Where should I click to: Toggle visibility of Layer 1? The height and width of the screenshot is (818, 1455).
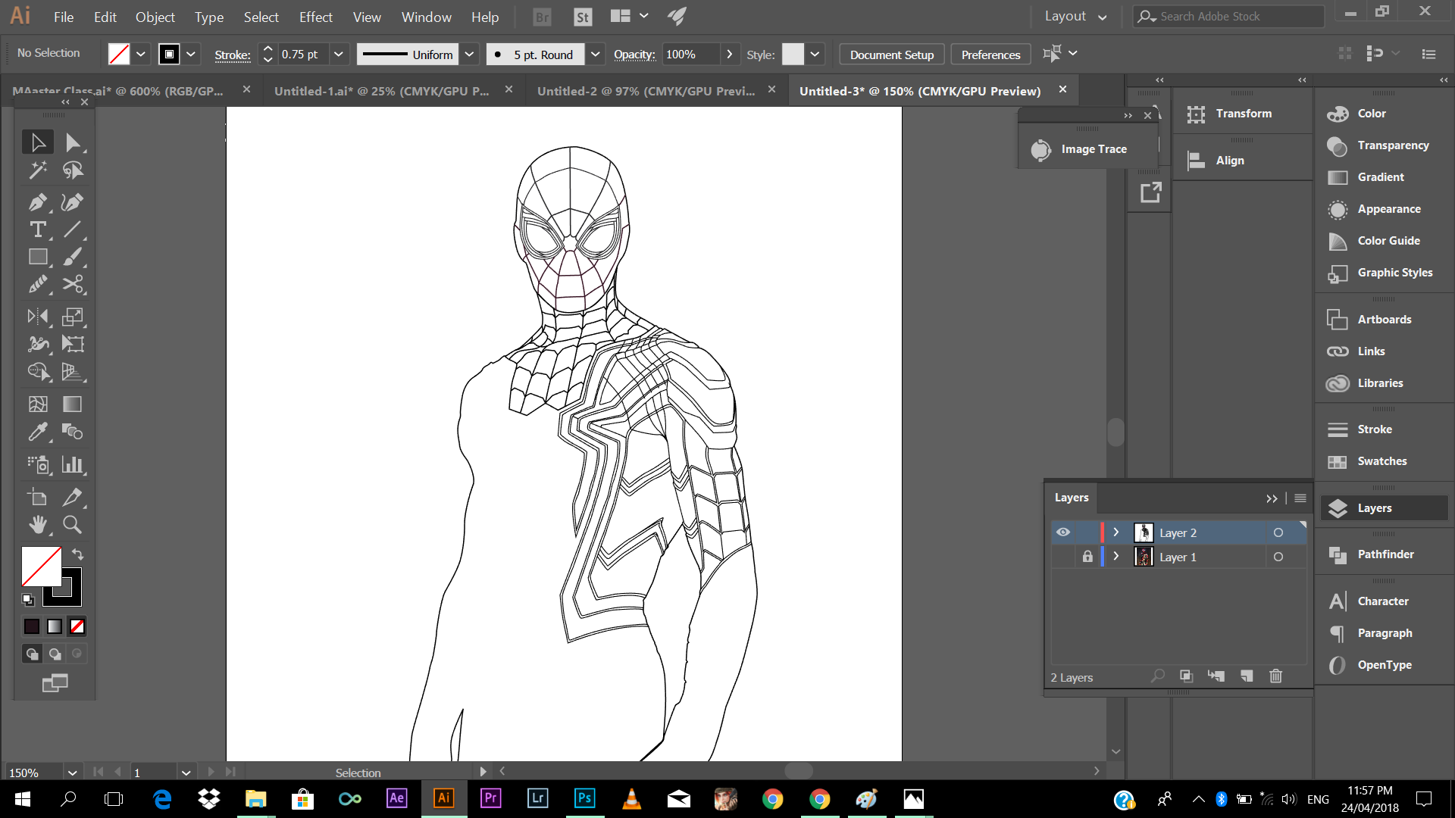click(x=1063, y=557)
